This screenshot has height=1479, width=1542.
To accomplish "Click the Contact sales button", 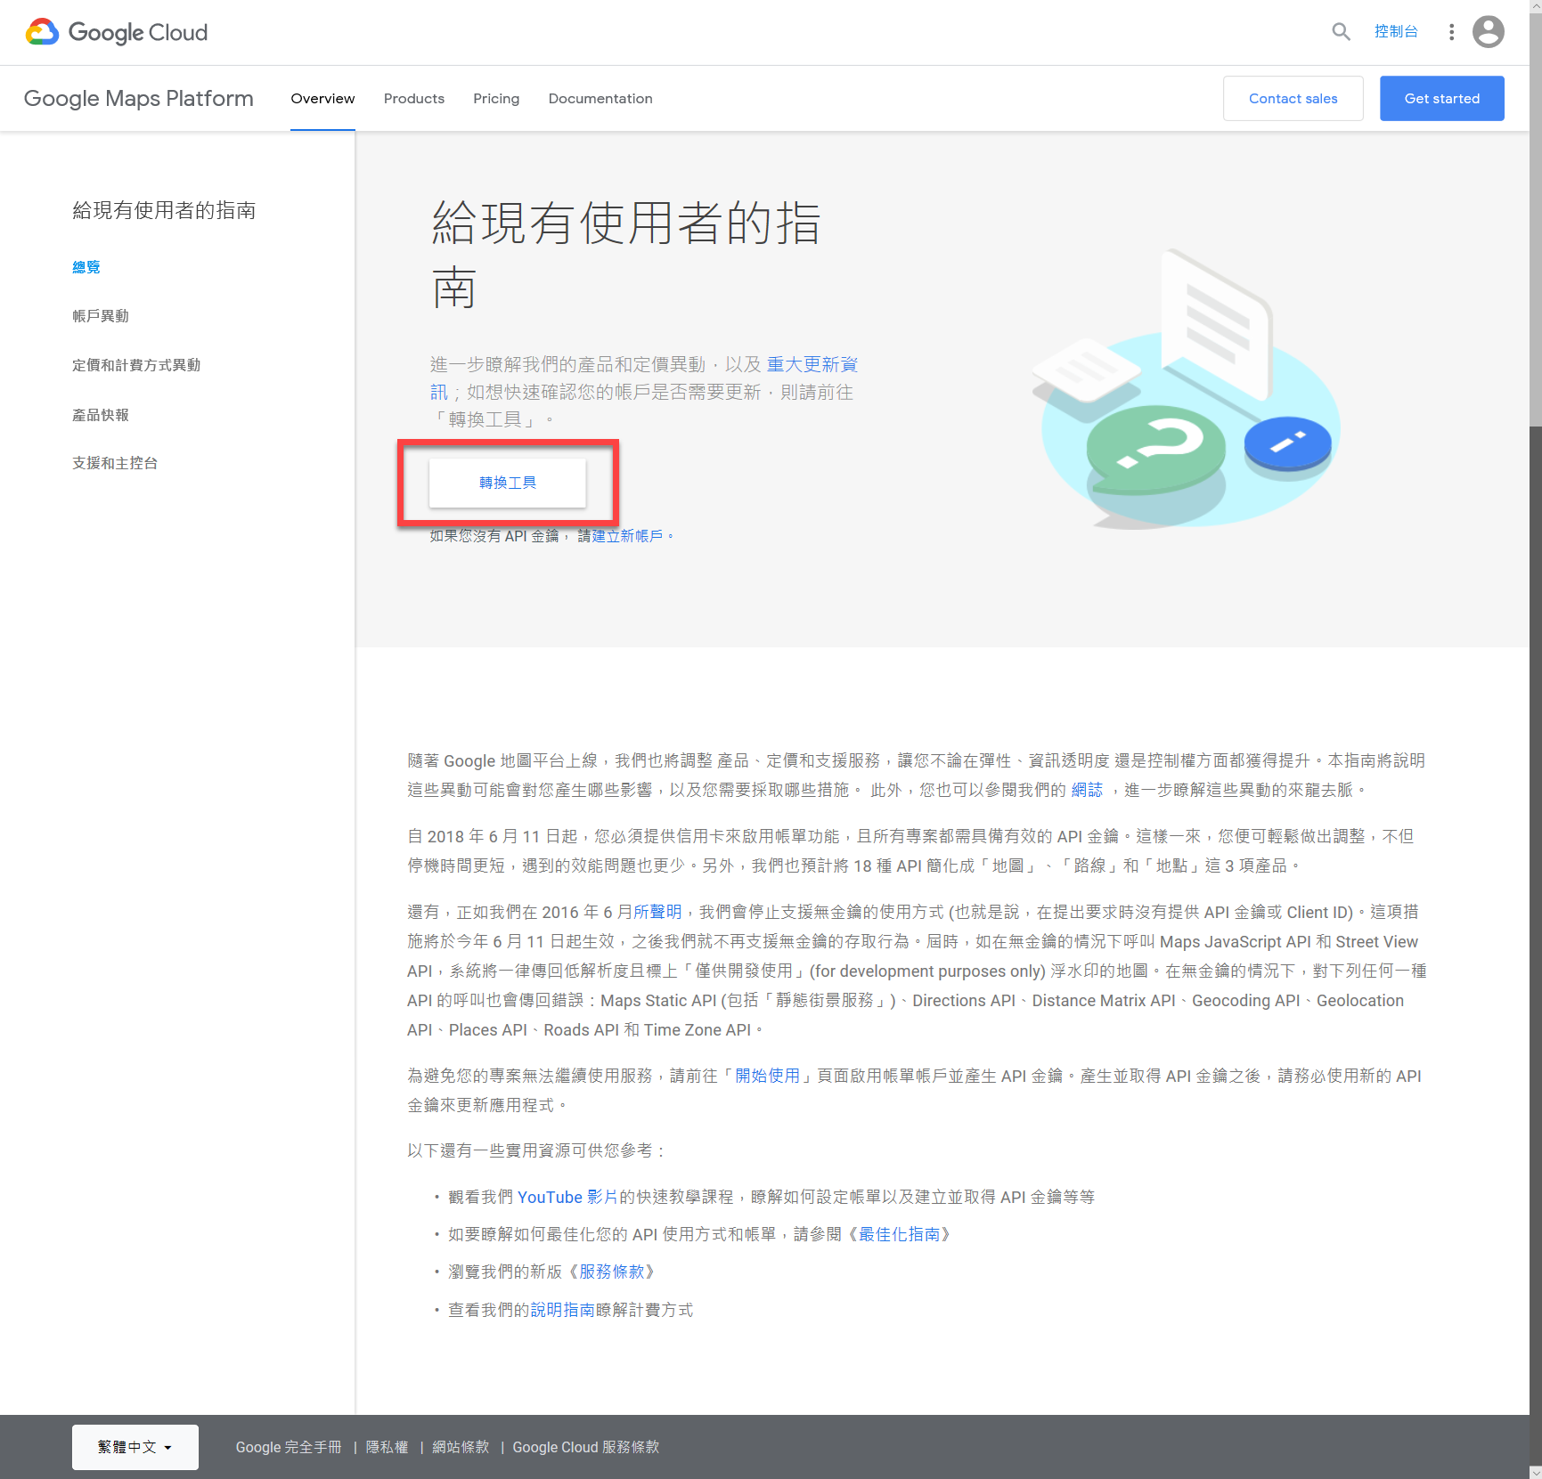I will point(1293,98).
